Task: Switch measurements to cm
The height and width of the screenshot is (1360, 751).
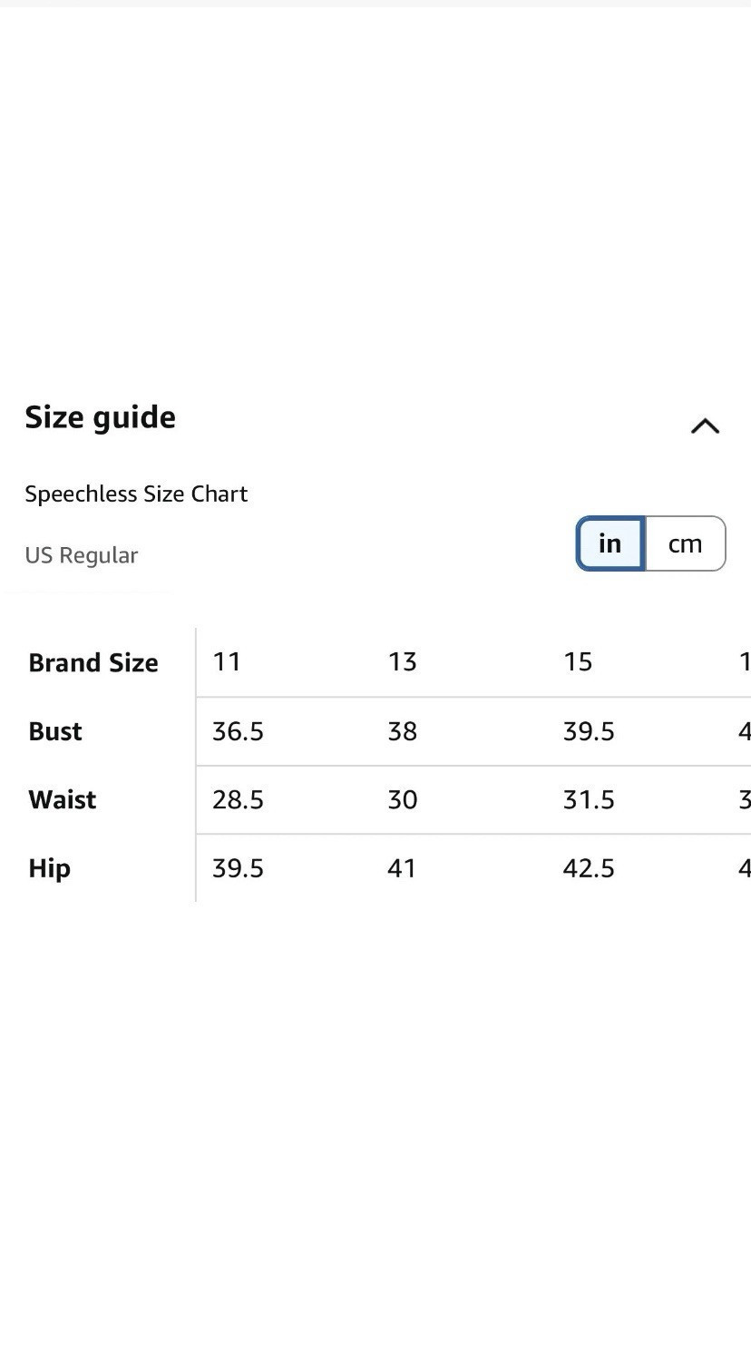Action: (686, 543)
